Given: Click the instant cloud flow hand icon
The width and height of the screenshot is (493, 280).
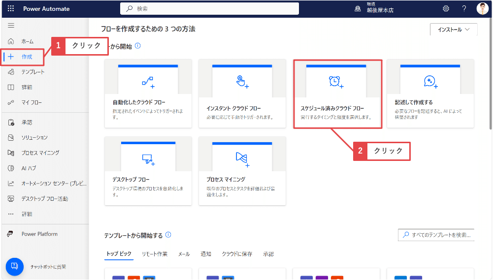Looking at the screenshot, I should pos(242,82).
